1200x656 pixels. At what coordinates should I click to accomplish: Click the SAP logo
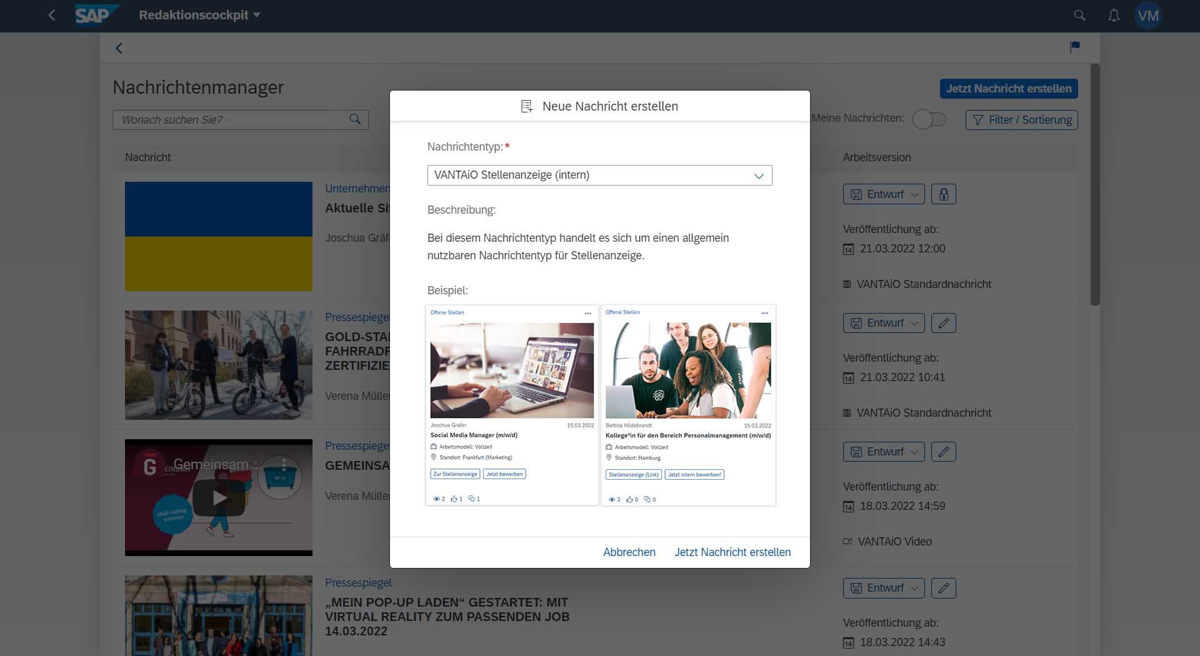tap(92, 15)
